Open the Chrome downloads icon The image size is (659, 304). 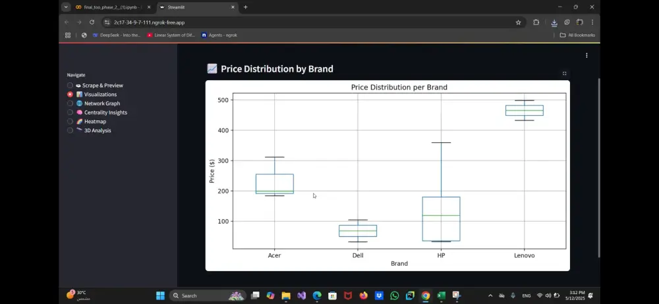(554, 22)
